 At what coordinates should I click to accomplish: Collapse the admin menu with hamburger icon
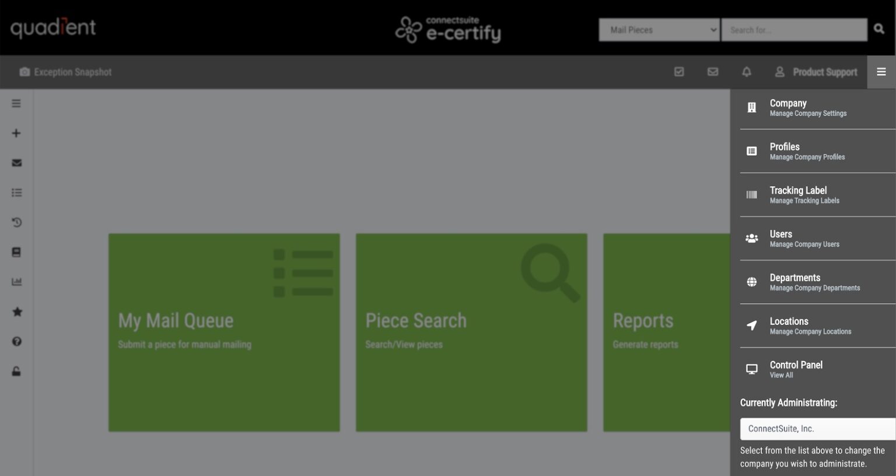881,72
